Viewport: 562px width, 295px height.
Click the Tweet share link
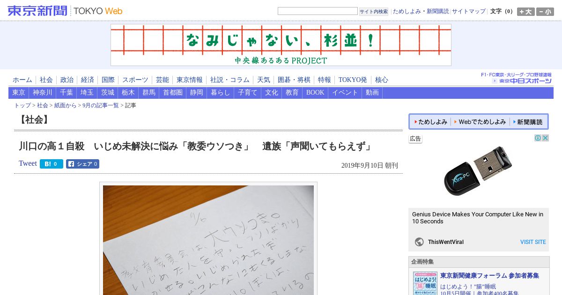tap(28, 163)
